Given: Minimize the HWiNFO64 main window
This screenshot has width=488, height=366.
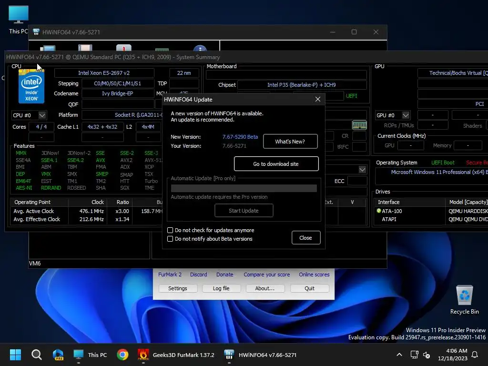Looking at the screenshot, I should (332, 32).
